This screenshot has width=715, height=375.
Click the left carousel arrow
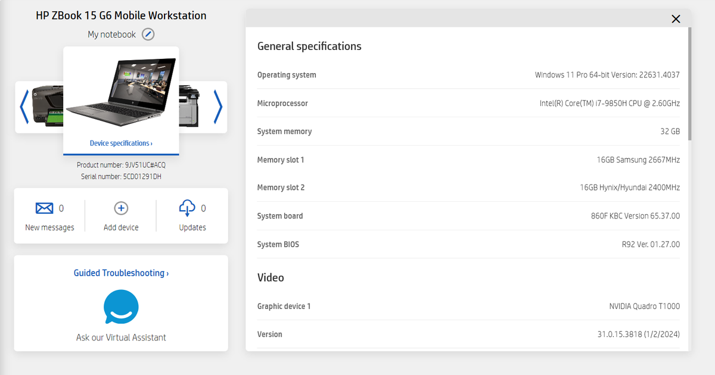click(x=24, y=107)
